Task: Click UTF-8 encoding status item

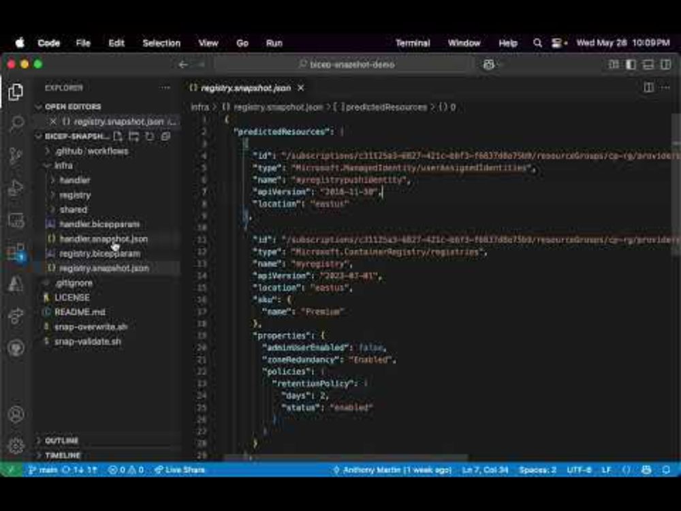Action: (579, 469)
